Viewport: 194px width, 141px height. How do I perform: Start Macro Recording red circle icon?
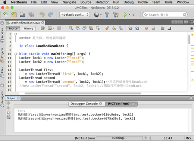click(146, 28)
